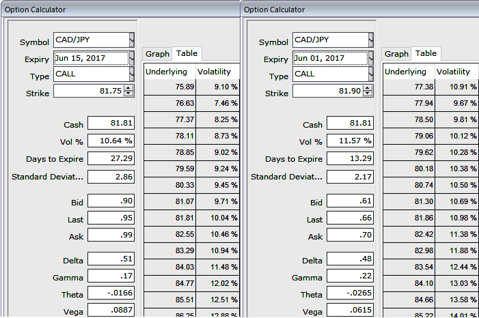This screenshot has width=479, height=318.
Task: Click left Option Calculator title bar
Action: [x=120, y=10]
